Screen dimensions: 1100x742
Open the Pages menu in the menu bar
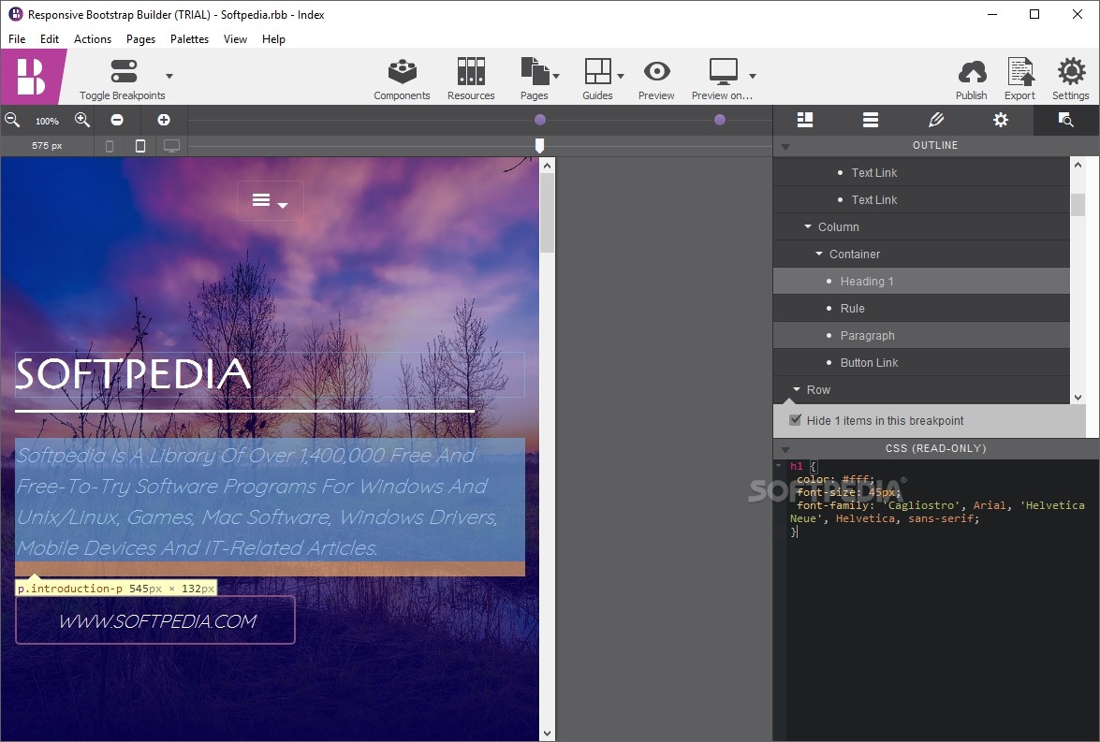click(x=141, y=39)
